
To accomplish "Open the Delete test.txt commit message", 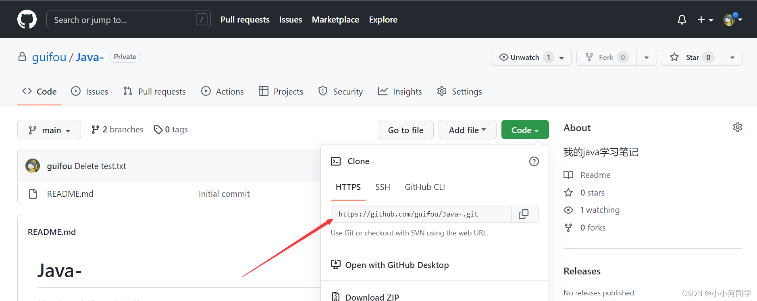I will pyautogui.click(x=100, y=166).
